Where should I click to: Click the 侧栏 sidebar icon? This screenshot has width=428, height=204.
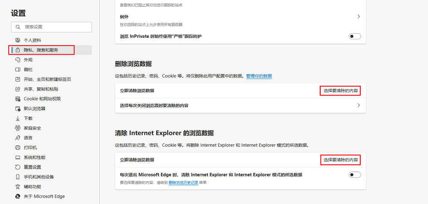[18, 70]
